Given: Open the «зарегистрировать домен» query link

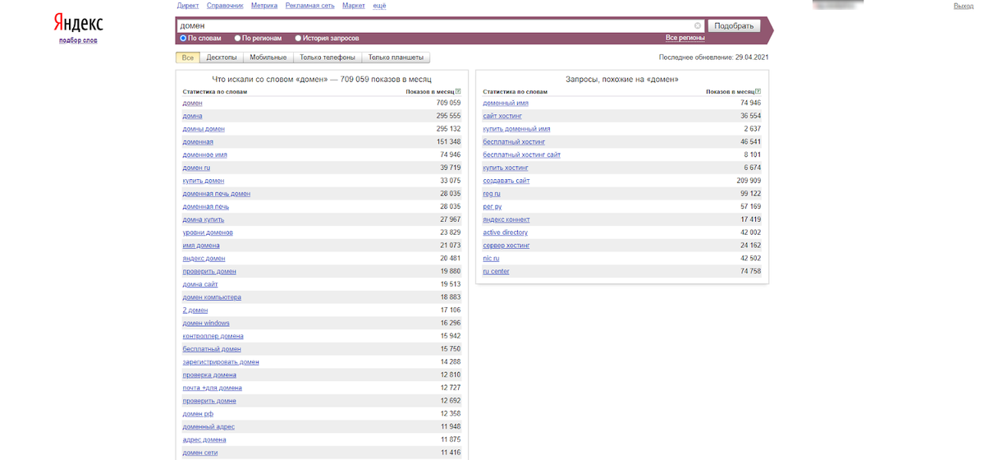Looking at the screenshot, I should click(x=221, y=362).
